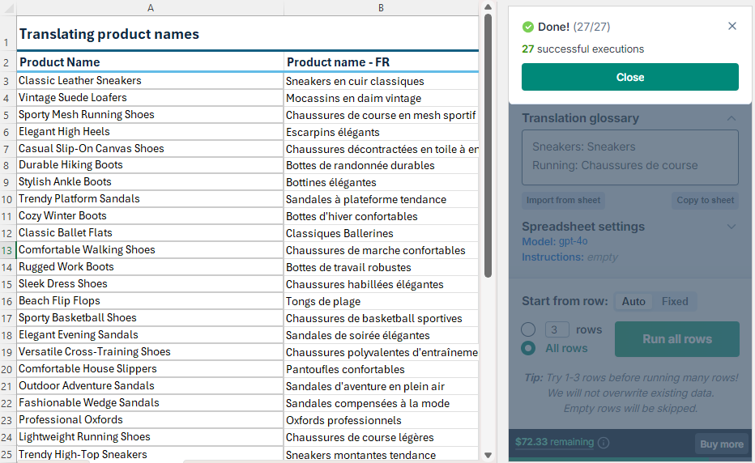Select column B header
755x463 pixels.
[381, 8]
